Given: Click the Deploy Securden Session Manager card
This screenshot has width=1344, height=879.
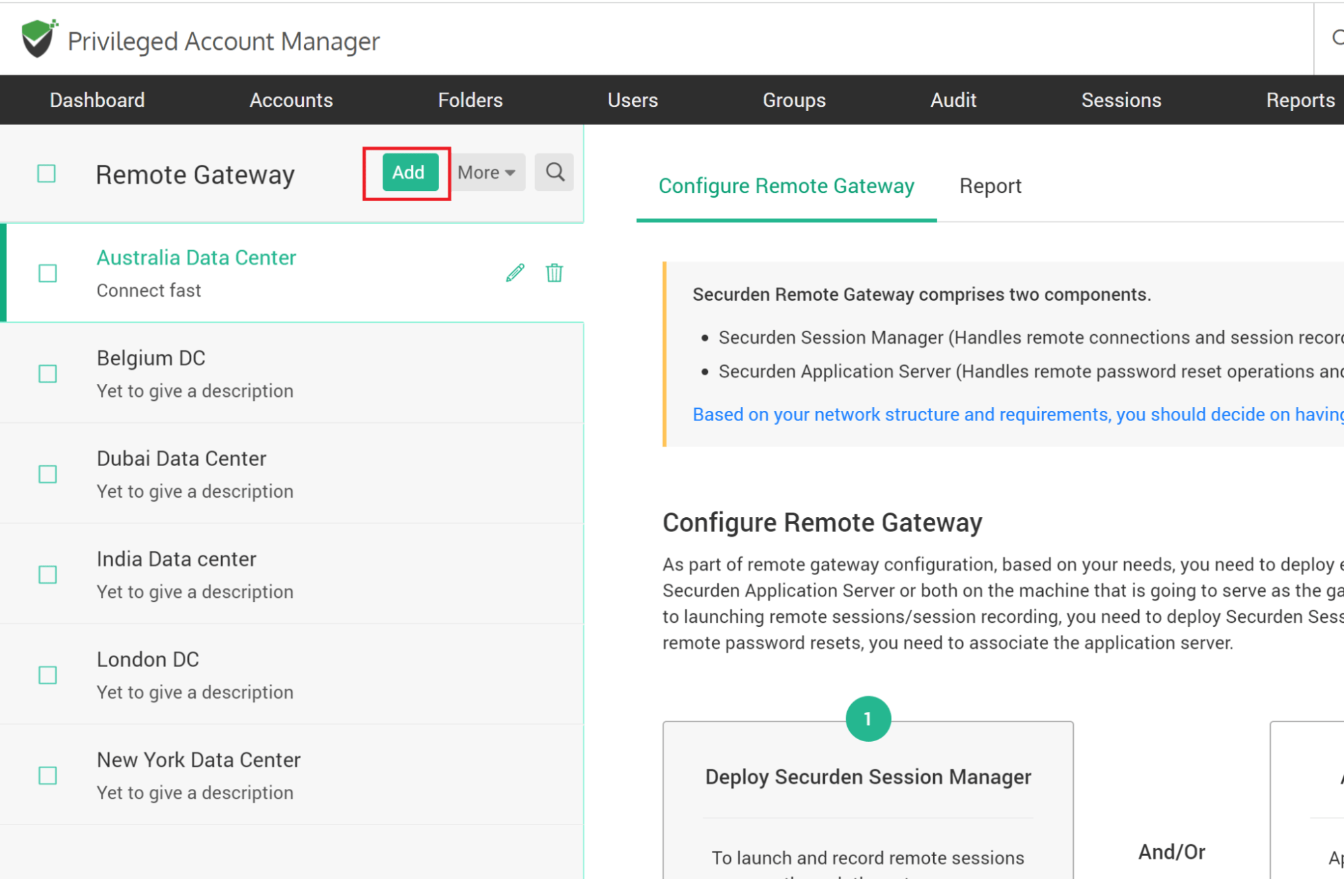Looking at the screenshot, I should pos(867,777).
